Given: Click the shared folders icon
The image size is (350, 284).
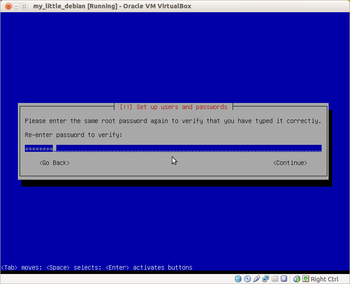Looking at the screenshot, I should 275,279.
